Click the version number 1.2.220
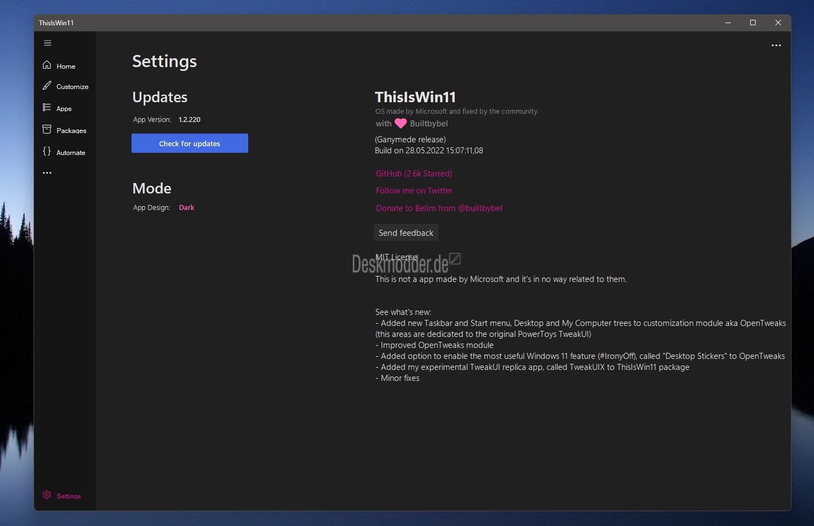This screenshot has height=526, width=814. pyautogui.click(x=189, y=120)
